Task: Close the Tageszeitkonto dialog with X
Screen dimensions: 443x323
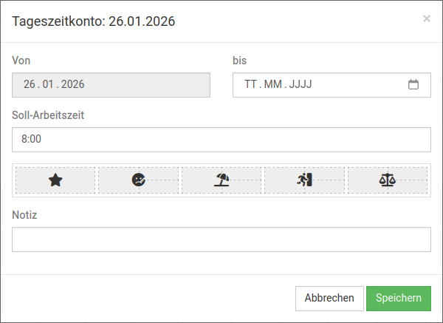Action: (427, 19)
